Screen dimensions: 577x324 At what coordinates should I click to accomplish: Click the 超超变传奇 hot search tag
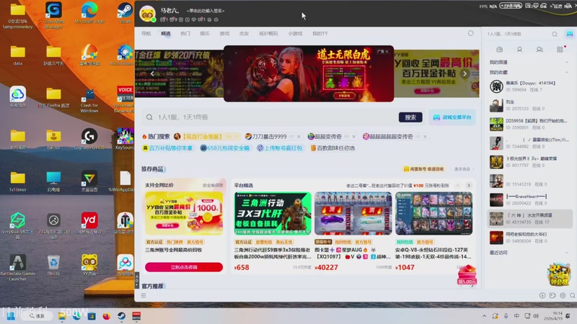(x=328, y=137)
